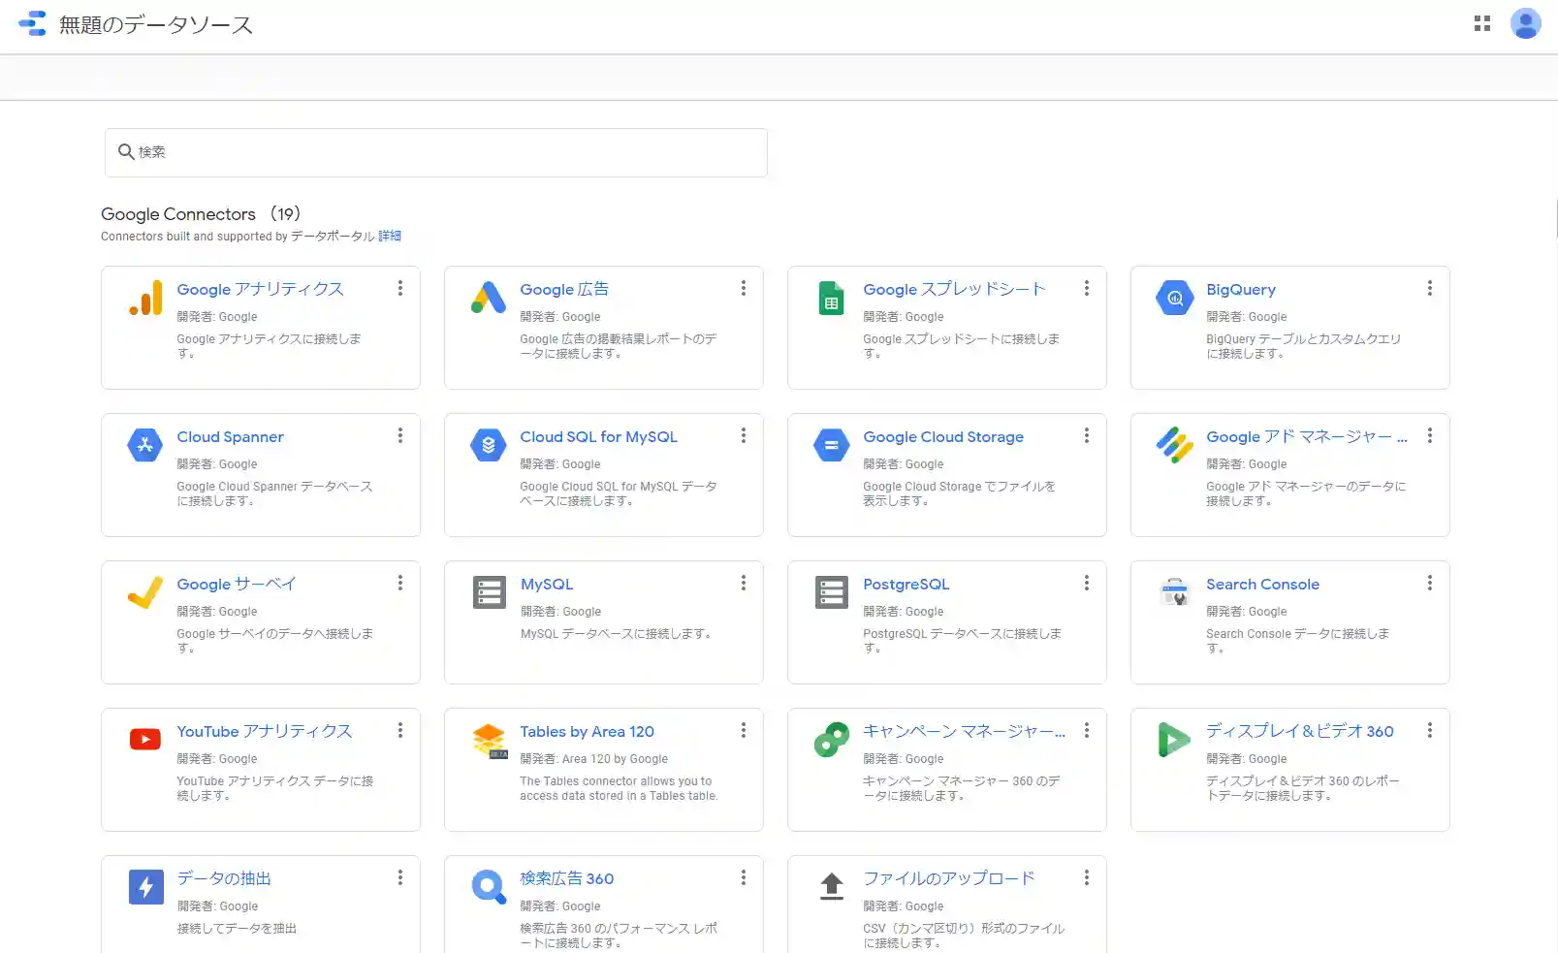This screenshot has width=1558, height=953.
Task: Click the 検索広告 360 magnifier icon
Action: (x=489, y=887)
